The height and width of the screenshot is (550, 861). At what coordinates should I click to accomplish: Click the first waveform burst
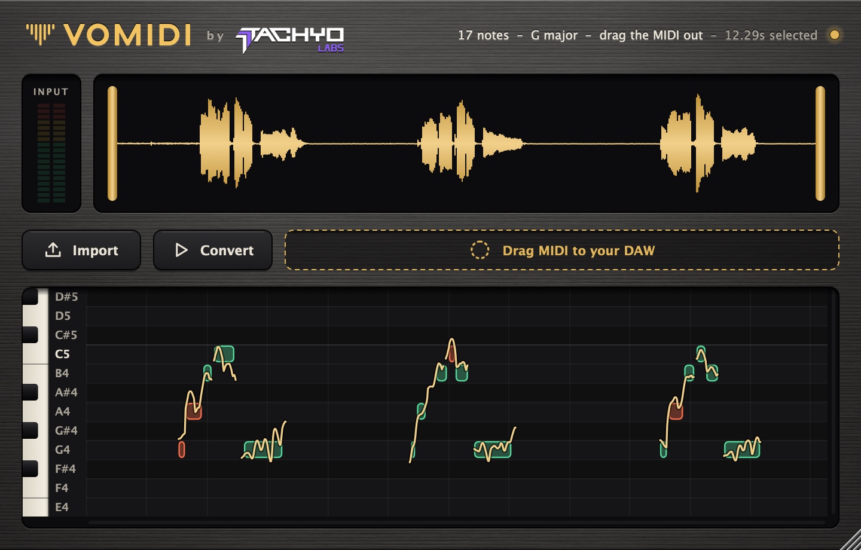point(251,143)
